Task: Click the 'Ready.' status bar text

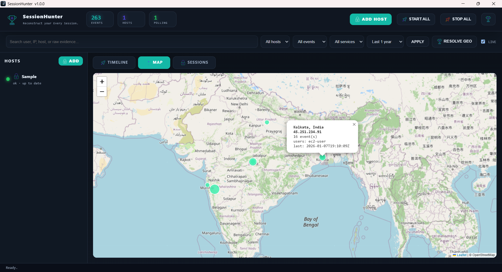Action: 12,268
